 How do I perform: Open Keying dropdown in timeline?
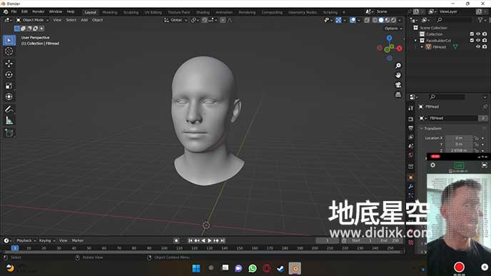tap(47, 240)
